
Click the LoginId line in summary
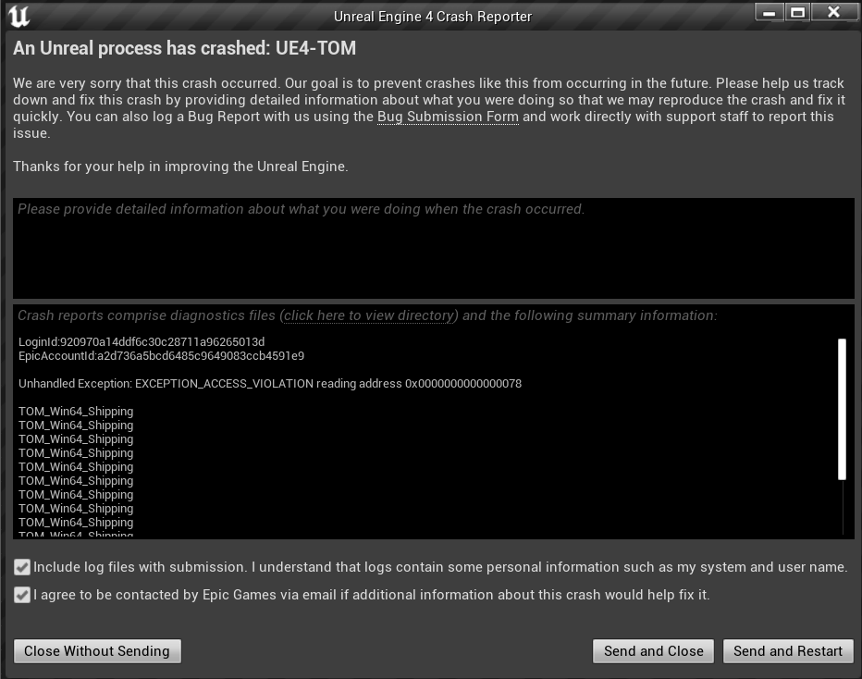pos(142,342)
